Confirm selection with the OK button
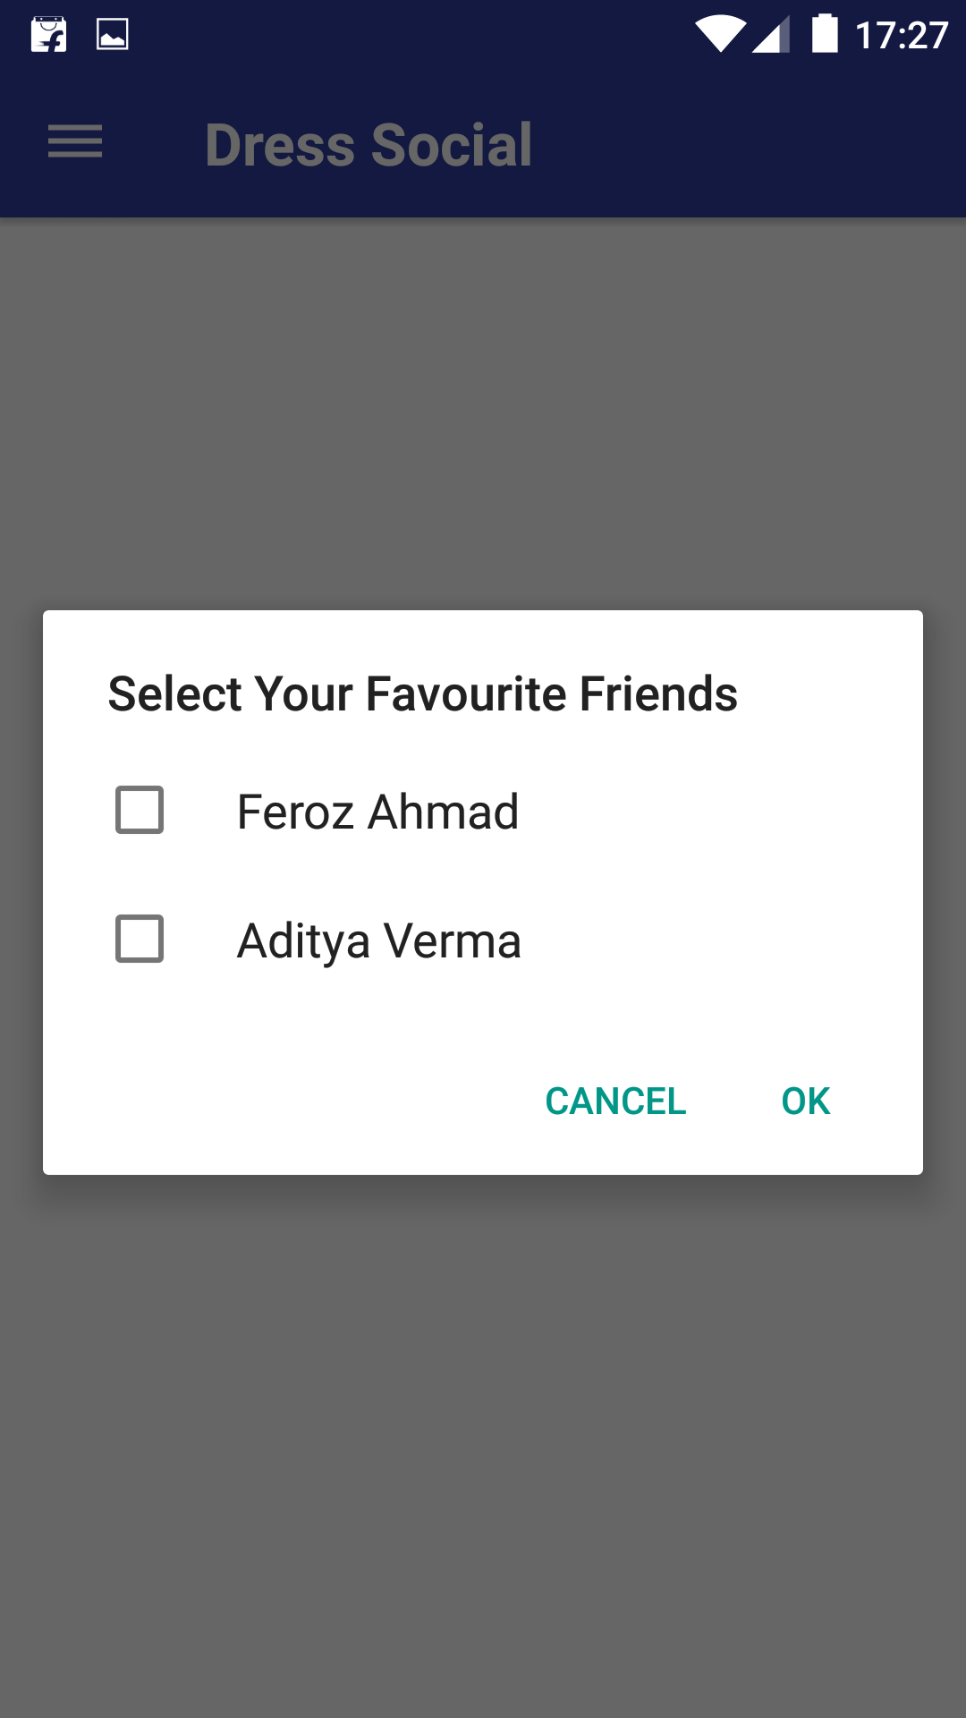 pyautogui.click(x=805, y=1101)
